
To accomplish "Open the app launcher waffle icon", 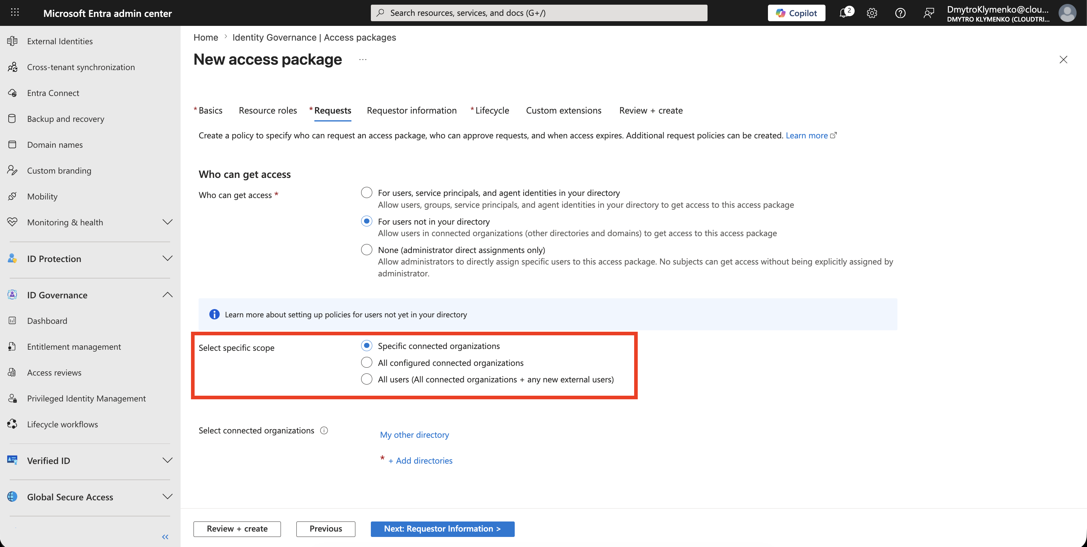I will coord(15,13).
